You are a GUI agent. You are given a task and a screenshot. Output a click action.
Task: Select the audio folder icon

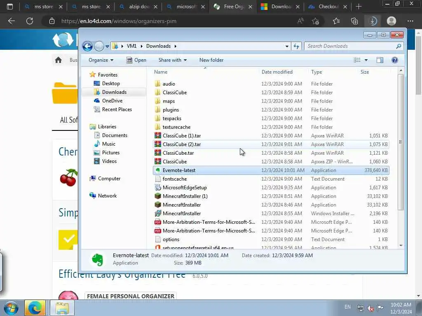point(158,84)
